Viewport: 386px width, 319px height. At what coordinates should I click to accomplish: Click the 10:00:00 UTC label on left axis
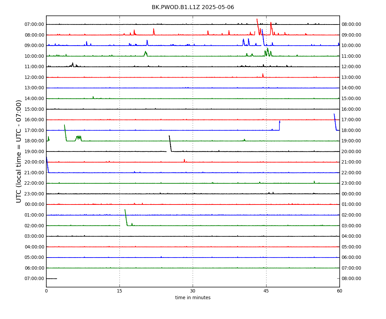(x=34, y=56)
